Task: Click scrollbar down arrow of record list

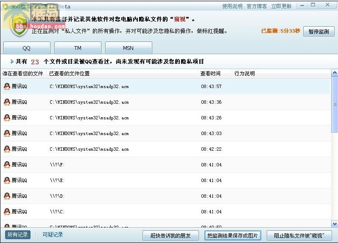Action: [335, 224]
